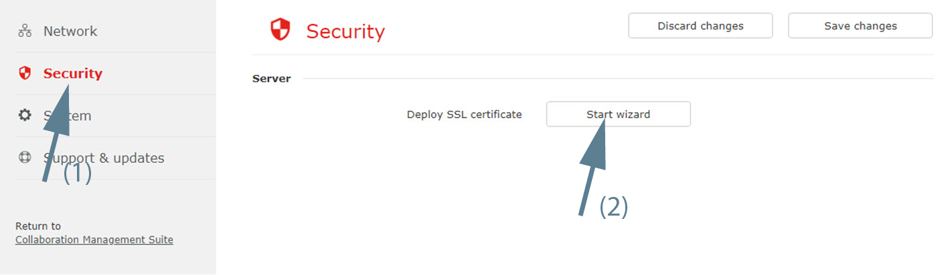
Task: Click the Support & updates lifebuoy icon
Action: pyautogui.click(x=25, y=158)
